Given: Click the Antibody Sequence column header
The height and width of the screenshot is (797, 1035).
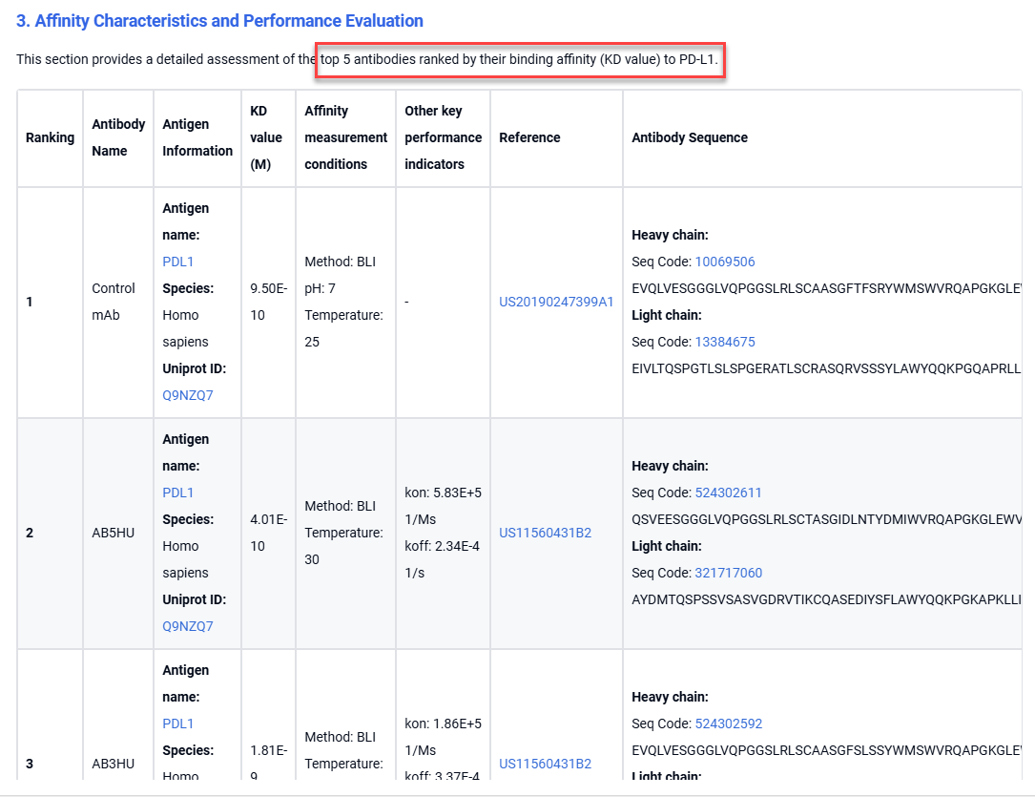Looking at the screenshot, I should coord(690,137).
